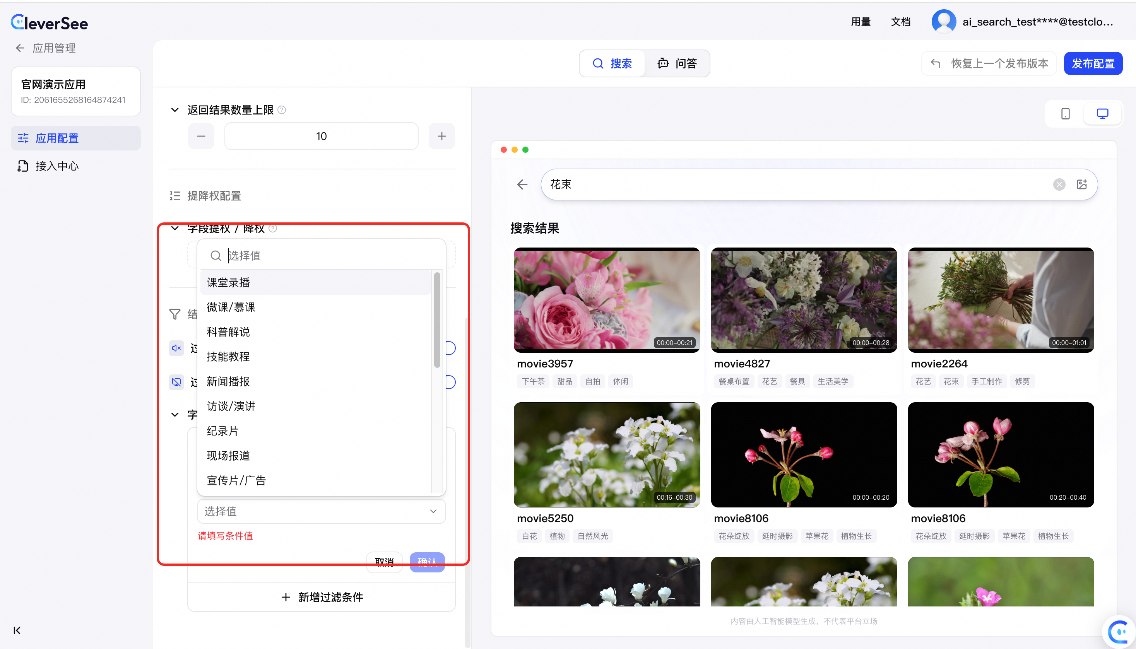Click 恢复上一个发布版本 button
1136x649 pixels.
click(989, 63)
